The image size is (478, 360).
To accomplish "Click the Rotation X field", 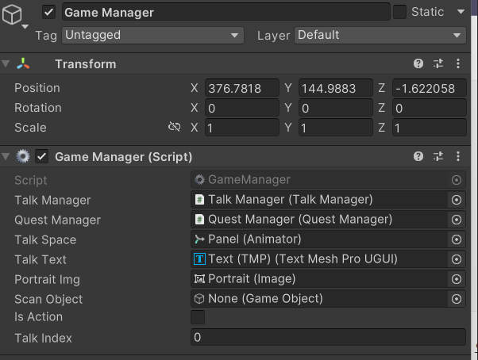I will click(x=242, y=108).
